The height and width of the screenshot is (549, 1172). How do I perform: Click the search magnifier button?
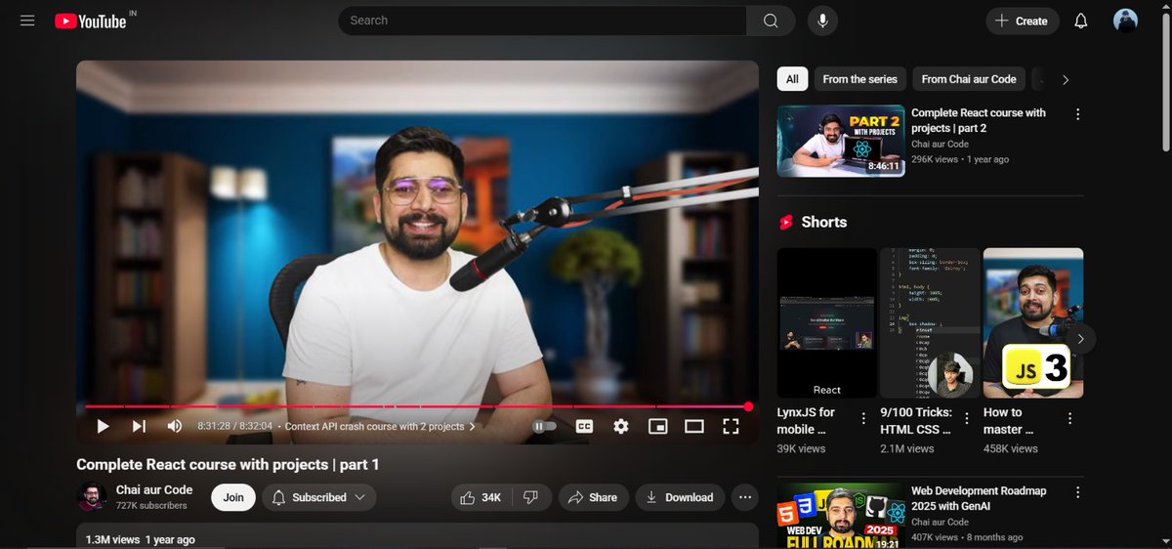point(771,21)
